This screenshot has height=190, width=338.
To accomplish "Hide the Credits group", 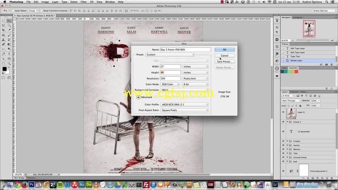I will (x=283, y=141).
